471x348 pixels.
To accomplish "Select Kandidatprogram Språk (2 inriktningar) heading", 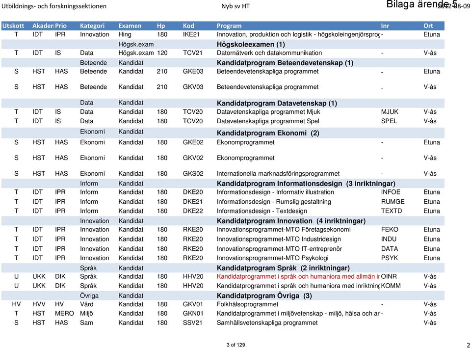I will (x=283, y=268).
